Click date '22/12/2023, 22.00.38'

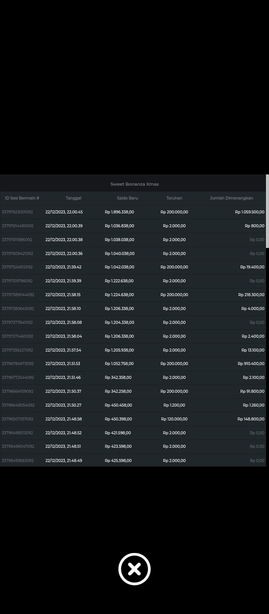pyautogui.click(x=64, y=240)
